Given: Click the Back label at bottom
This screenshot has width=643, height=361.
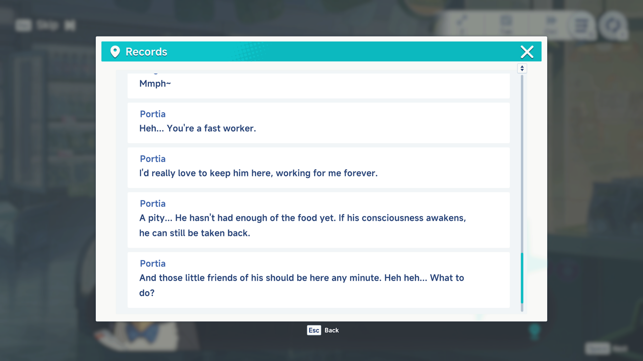Looking at the screenshot, I should point(331,330).
